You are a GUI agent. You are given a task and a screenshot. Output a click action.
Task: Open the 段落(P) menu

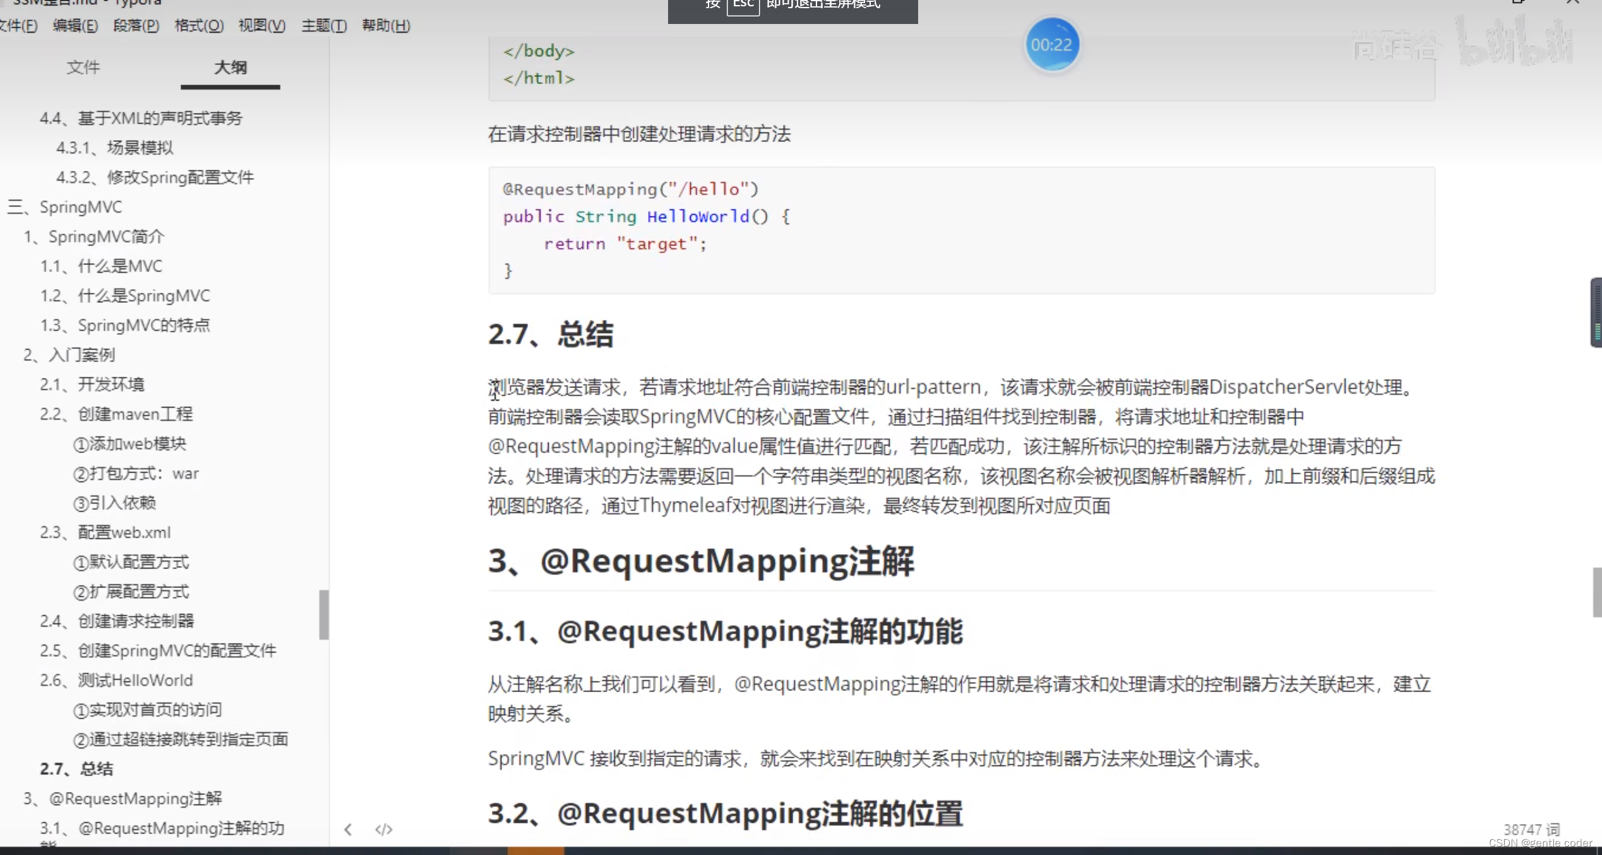pos(136,25)
